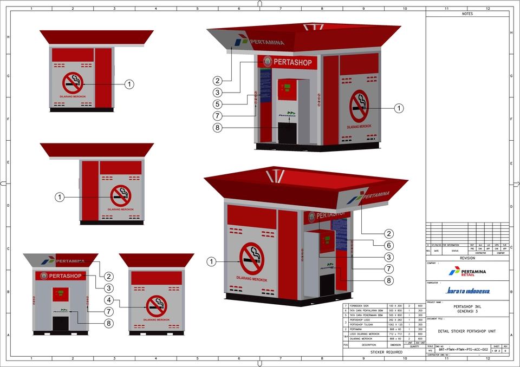Click project name PERTASHOP 3KL GENERASI 3
Image resolution: width=520 pixels, height=367 pixels.
(x=467, y=309)
